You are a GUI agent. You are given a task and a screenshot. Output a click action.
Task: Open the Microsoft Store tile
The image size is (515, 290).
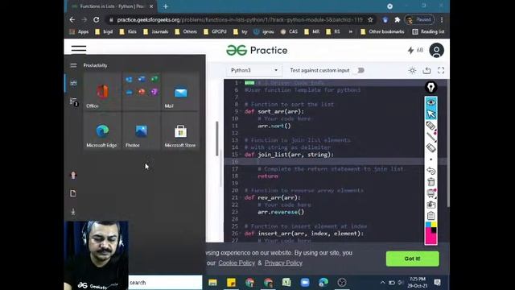click(x=180, y=130)
